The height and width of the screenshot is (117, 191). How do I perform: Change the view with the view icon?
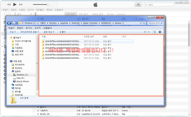click(x=145, y=32)
